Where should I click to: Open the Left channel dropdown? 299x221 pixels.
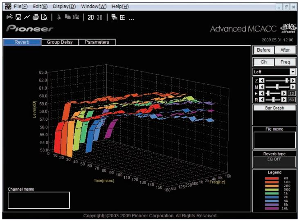tap(274, 72)
